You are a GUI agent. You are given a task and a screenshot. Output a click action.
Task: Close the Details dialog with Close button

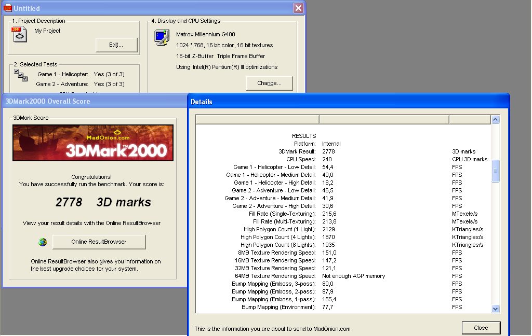pos(481,328)
